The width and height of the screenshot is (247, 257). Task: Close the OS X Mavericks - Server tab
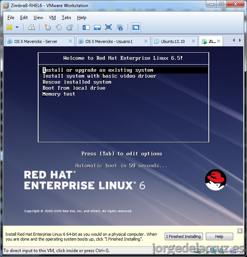click(x=70, y=41)
